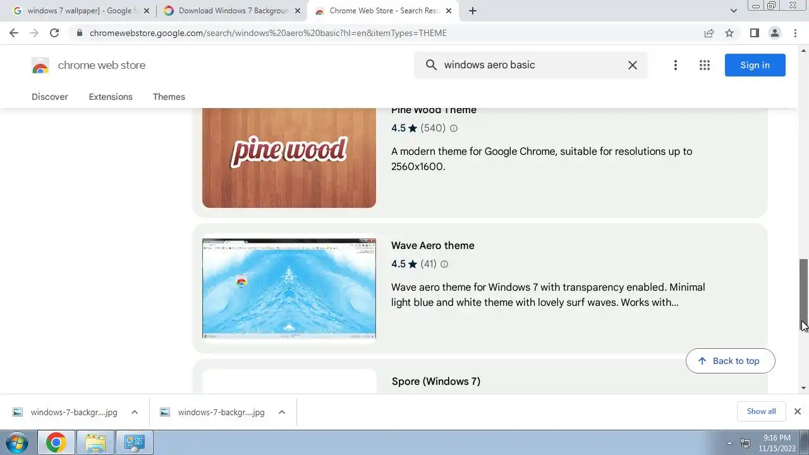Switch to the Themes tab

point(169,97)
